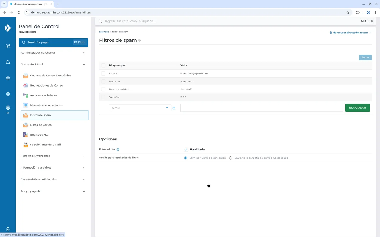Click the DirectAdmin logo icon
Image resolution: width=380 pixels, height=237 pixels.
[8, 28]
